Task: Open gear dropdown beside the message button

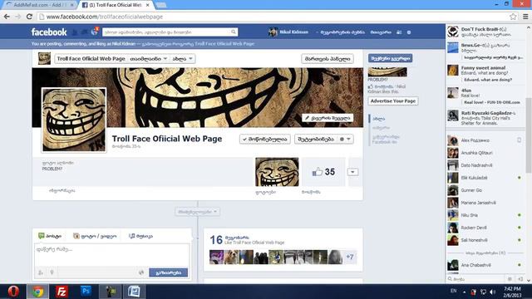Action: pos(346,139)
